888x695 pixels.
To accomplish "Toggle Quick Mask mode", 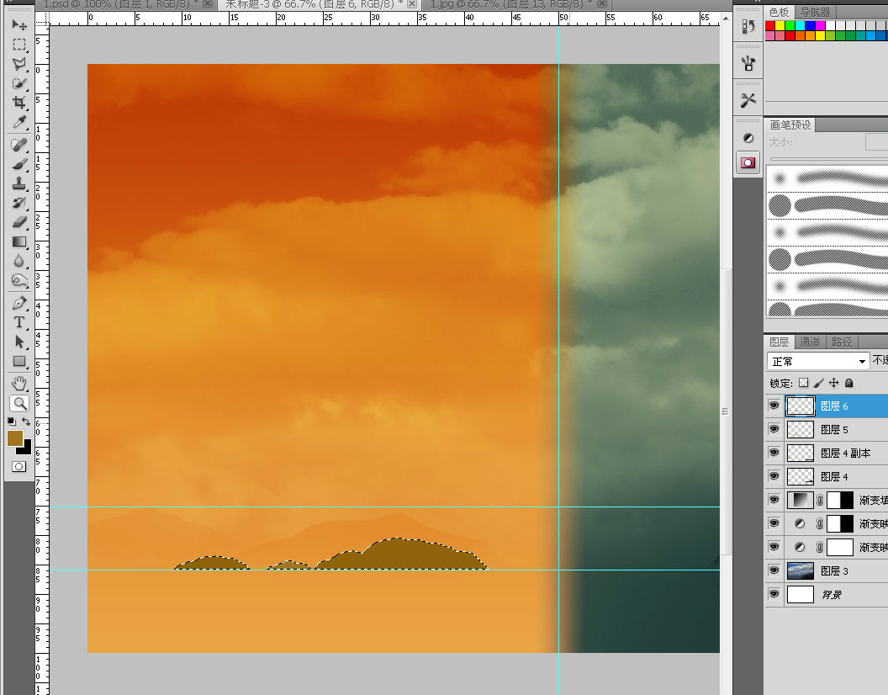I will [18, 466].
